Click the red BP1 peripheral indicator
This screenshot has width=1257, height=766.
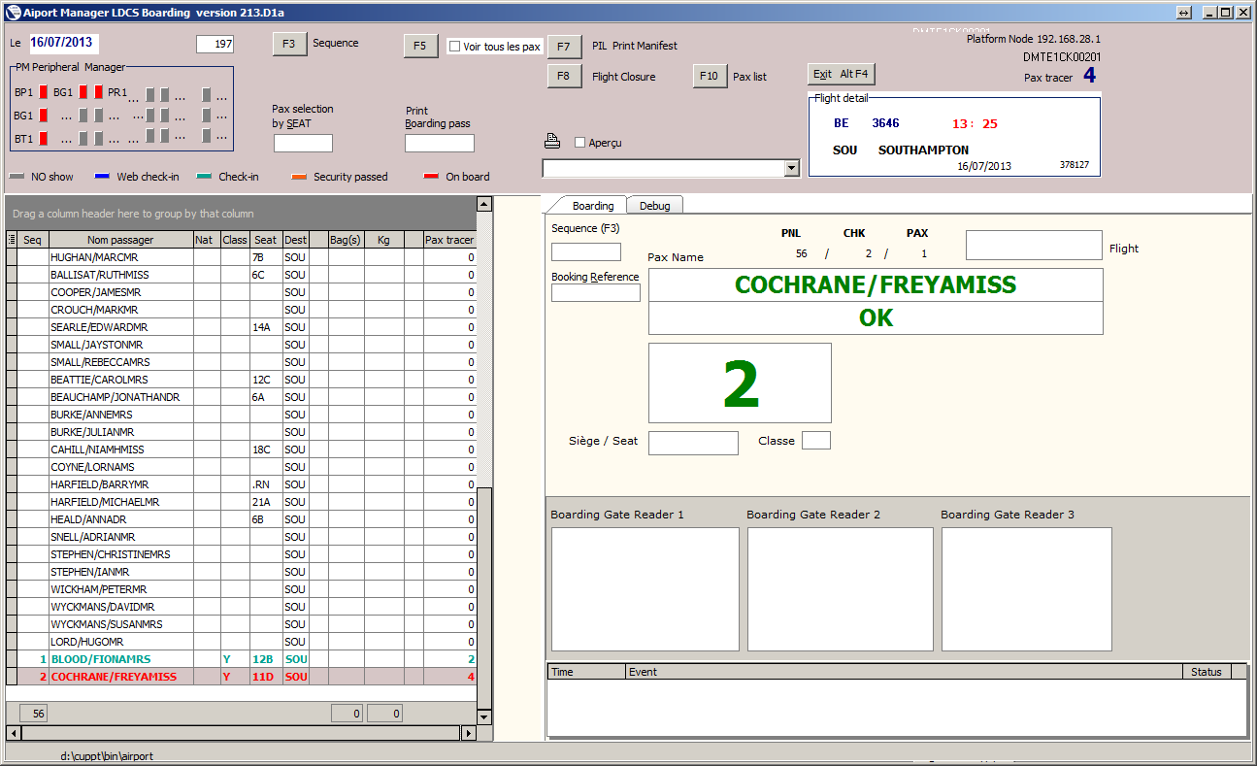pyautogui.click(x=43, y=93)
